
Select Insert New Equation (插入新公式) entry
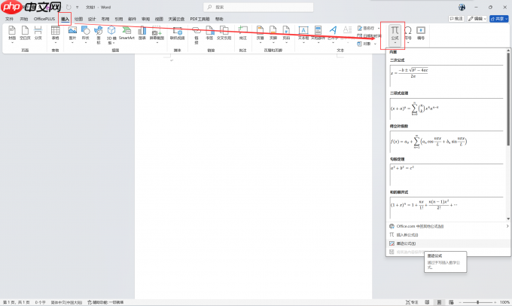coord(448,234)
